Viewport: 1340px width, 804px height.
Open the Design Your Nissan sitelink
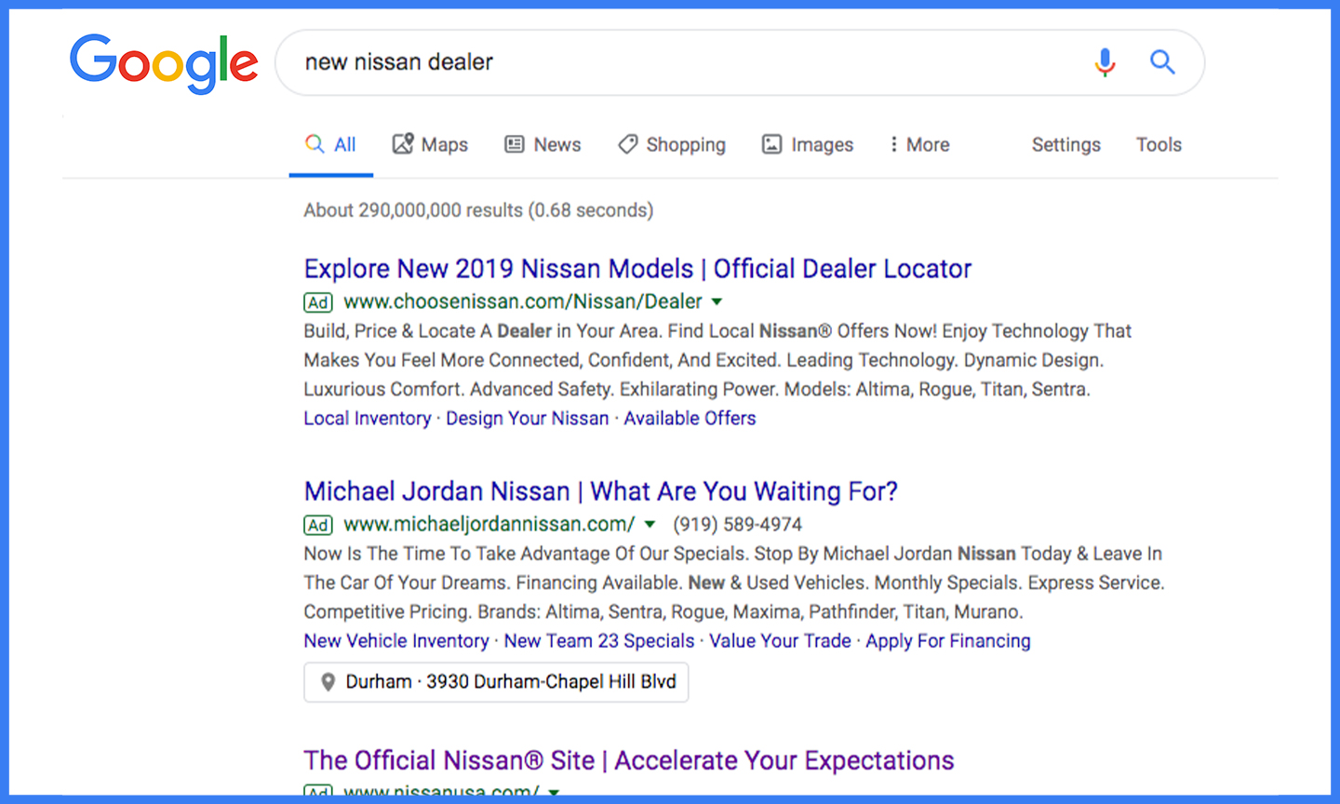click(528, 419)
